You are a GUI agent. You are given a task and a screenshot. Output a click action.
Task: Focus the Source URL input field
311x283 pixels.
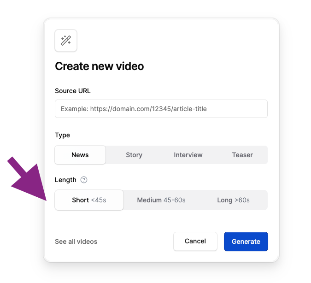[161, 109]
